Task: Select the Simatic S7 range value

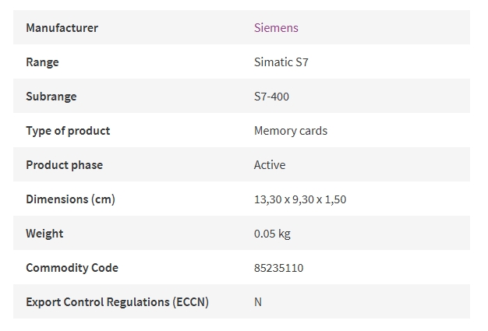Action: pos(281,62)
